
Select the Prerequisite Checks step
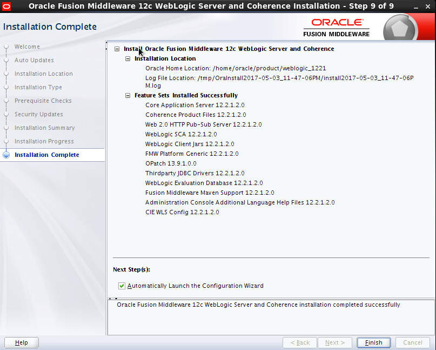tap(43, 101)
